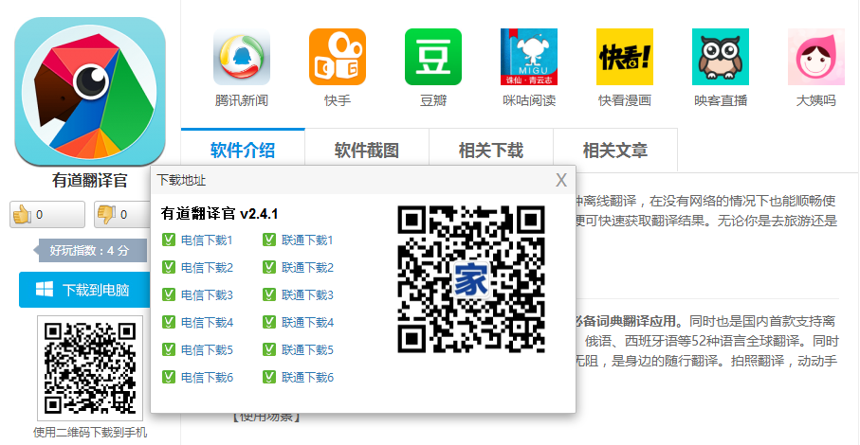Open the 软件截图 tab
This screenshot has width=860, height=445.
(x=367, y=150)
